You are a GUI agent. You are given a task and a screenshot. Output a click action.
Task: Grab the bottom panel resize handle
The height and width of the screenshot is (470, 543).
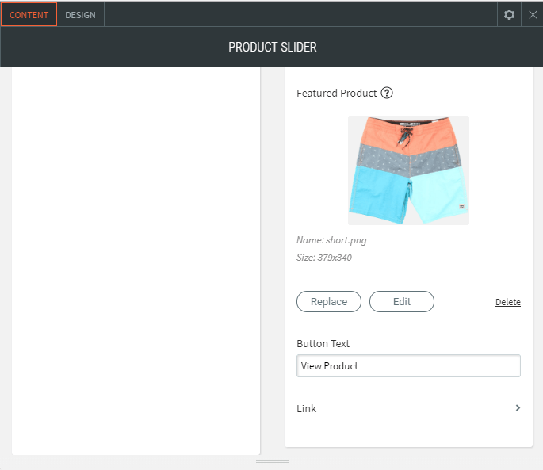pyautogui.click(x=272, y=462)
